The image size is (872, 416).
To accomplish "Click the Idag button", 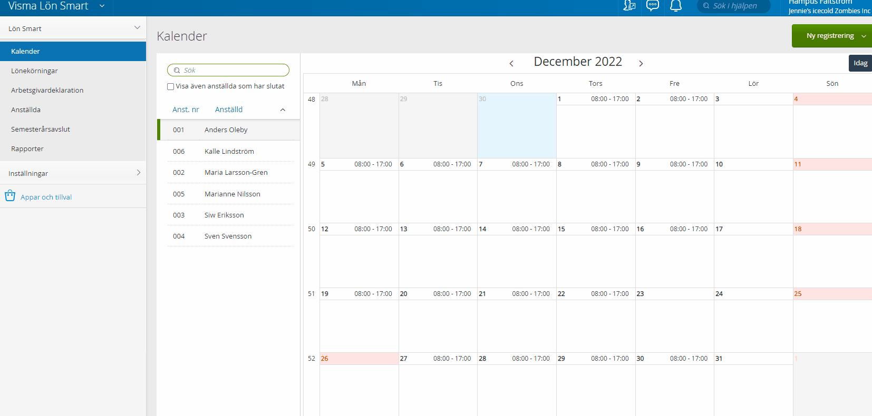I will [860, 63].
